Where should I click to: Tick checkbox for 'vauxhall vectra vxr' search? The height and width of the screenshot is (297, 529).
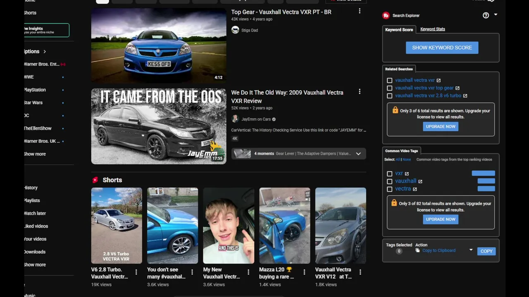(x=389, y=80)
